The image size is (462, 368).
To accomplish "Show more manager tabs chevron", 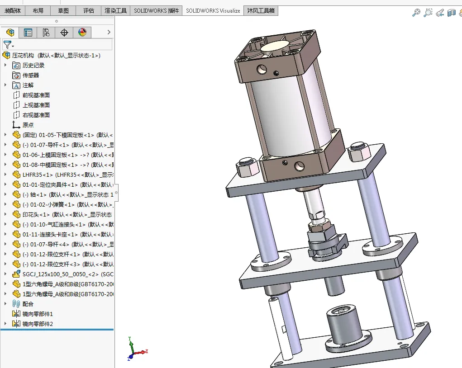I will 109,32.
